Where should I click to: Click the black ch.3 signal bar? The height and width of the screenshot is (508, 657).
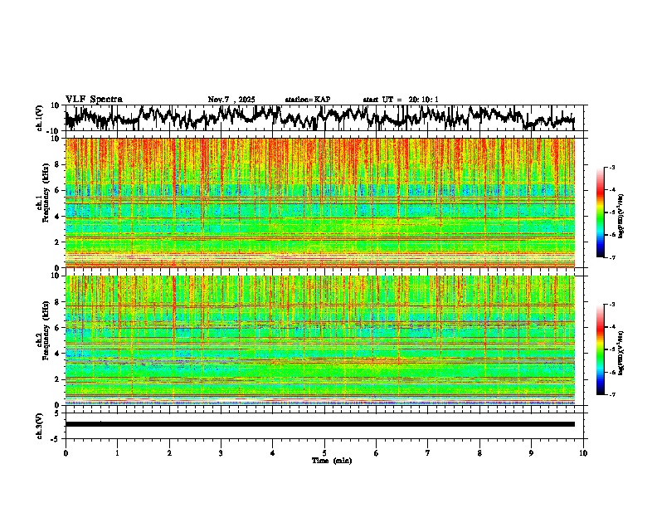(x=320, y=424)
